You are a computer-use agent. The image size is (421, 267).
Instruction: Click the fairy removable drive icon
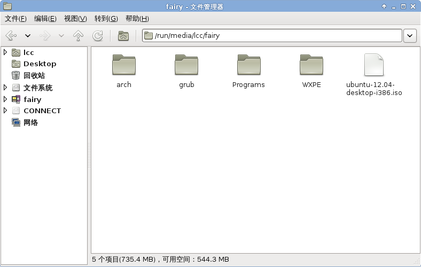[16, 99]
